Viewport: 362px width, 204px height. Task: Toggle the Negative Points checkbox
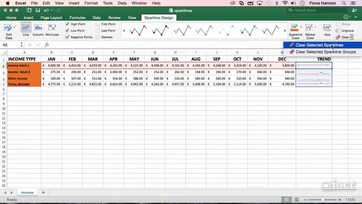[x=67, y=37]
